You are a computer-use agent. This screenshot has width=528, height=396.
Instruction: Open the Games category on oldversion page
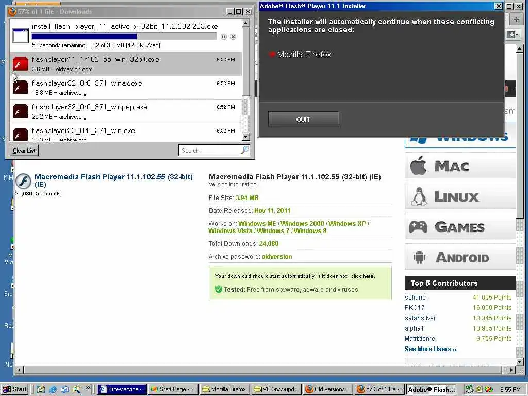point(460,227)
